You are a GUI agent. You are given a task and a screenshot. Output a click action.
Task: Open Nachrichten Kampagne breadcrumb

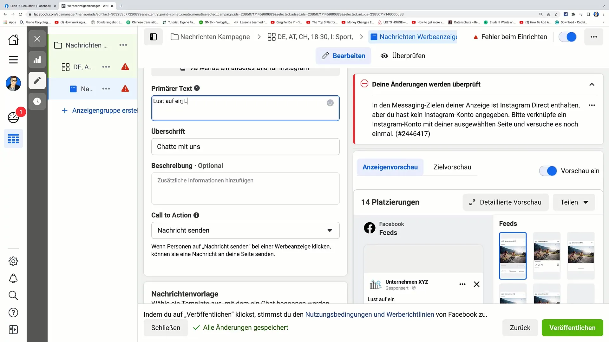point(210,37)
